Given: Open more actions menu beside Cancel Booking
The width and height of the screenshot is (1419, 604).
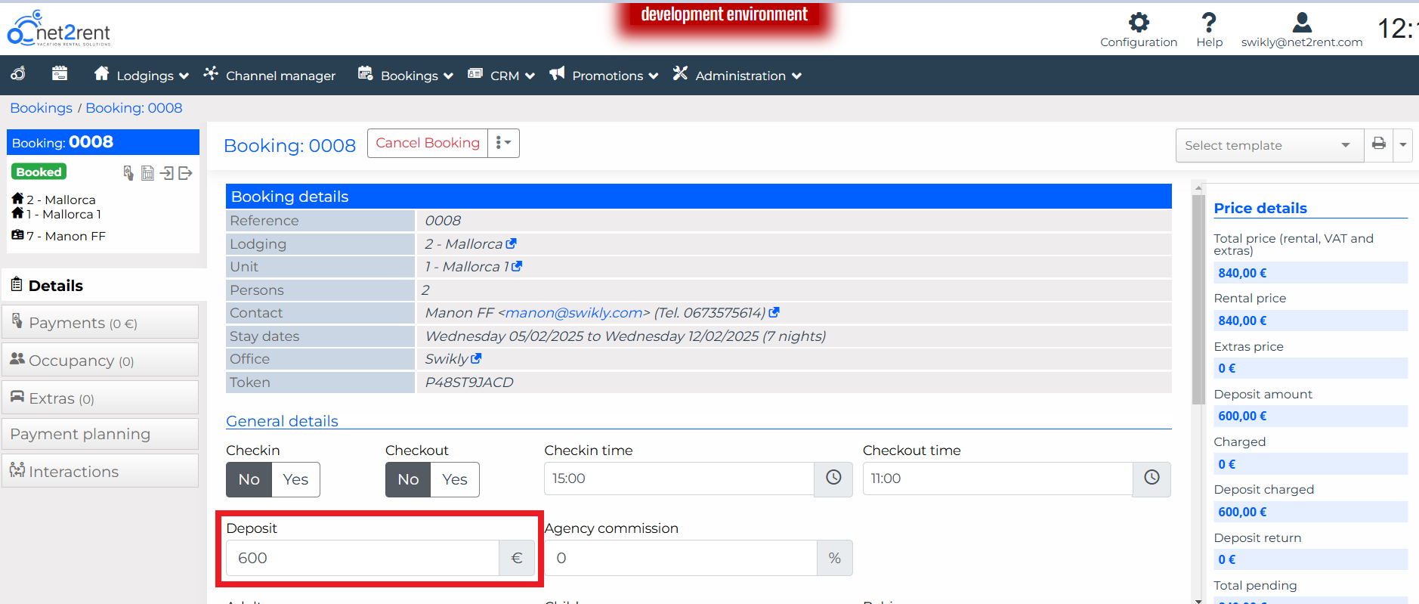Looking at the screenshot, I should pos(503,143).
